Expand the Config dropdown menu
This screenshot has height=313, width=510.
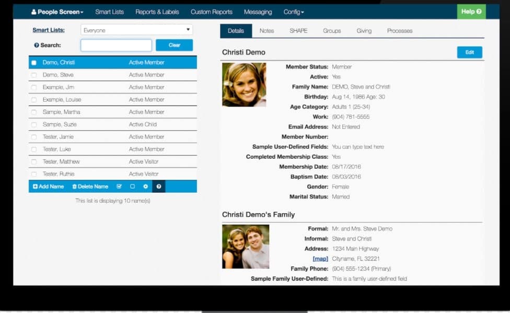(294, 12)
